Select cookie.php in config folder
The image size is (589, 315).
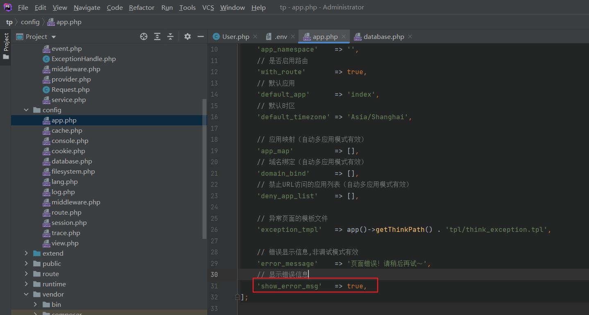point(68,151)
